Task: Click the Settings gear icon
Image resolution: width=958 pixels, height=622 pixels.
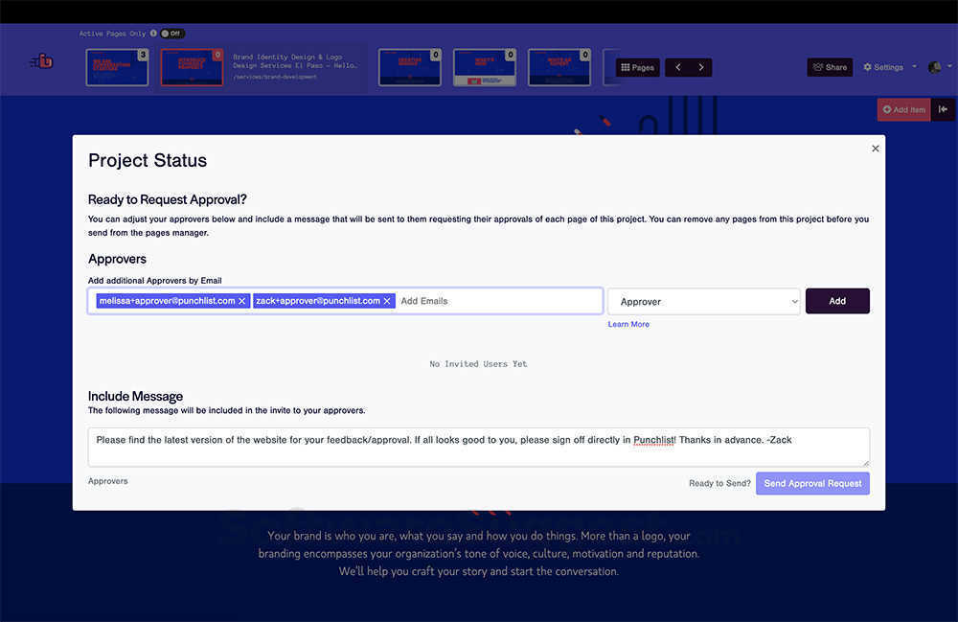Action: (x=868, y=67)
